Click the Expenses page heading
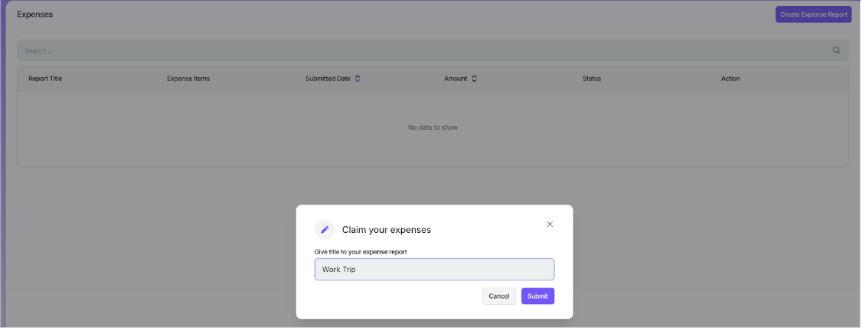 pos(35,15)
